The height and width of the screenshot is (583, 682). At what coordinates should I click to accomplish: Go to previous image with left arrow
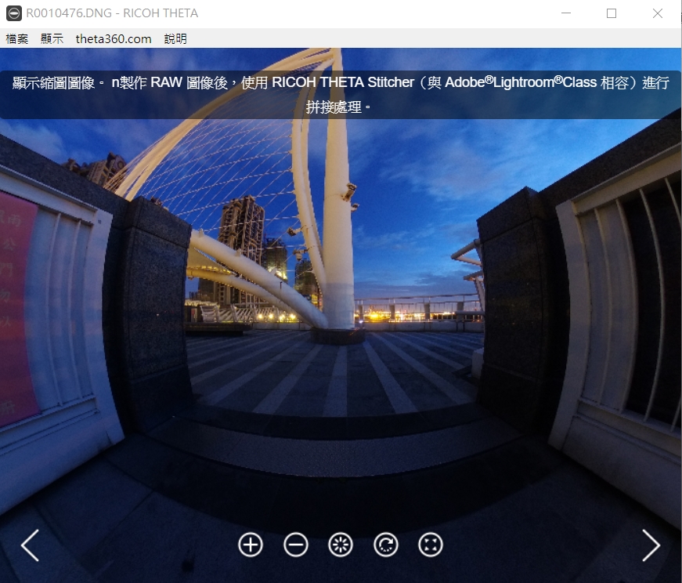(x=30, y=545)
